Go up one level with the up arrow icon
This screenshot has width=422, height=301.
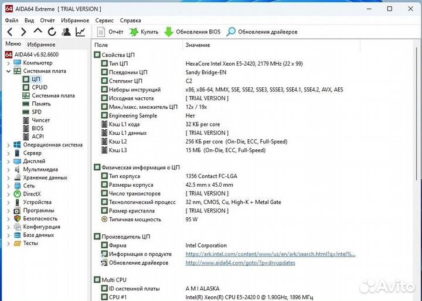click(x=38, y=31)
